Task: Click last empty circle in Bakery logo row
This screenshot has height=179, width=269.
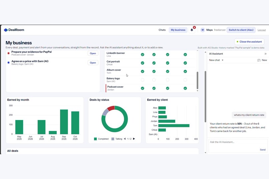Action: [185, 80]
